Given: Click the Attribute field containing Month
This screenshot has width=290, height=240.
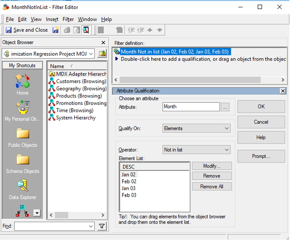Looking at the screenshot, I should (191, 107).
